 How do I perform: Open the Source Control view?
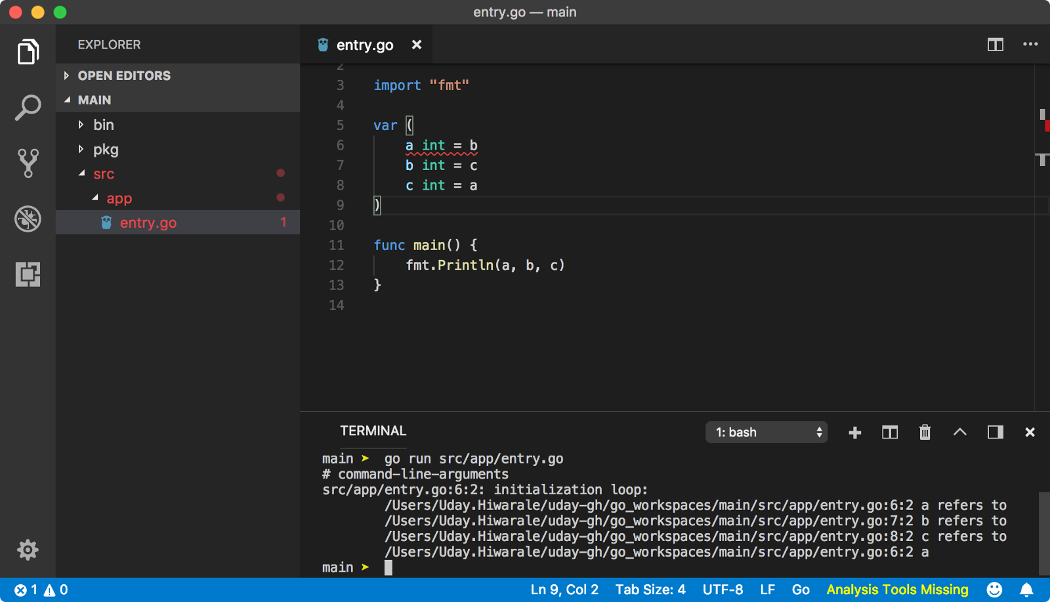(x=28, y=163)
